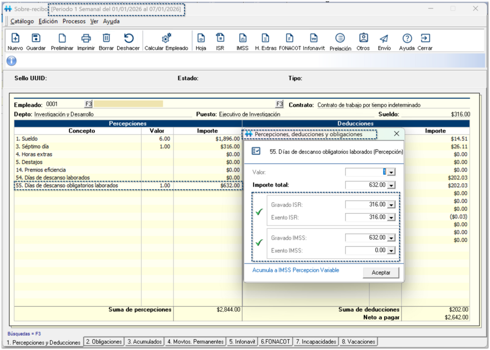
Task: Save with the Guardar icon
Action: tap(36, 39)
